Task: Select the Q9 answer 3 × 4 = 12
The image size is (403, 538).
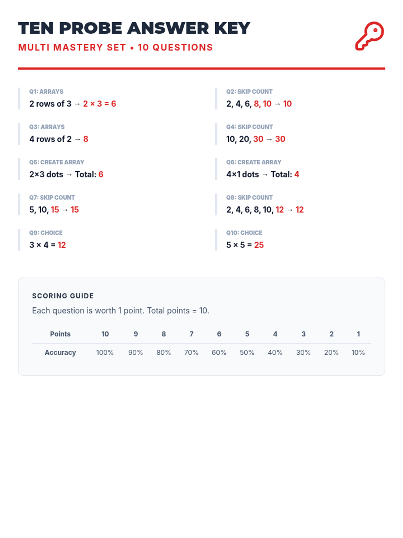Action: coord(47,245)
